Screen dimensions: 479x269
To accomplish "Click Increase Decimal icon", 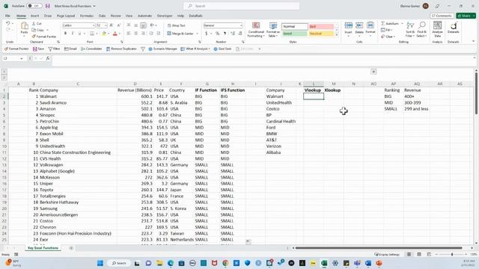I will (x=233, y=33).
